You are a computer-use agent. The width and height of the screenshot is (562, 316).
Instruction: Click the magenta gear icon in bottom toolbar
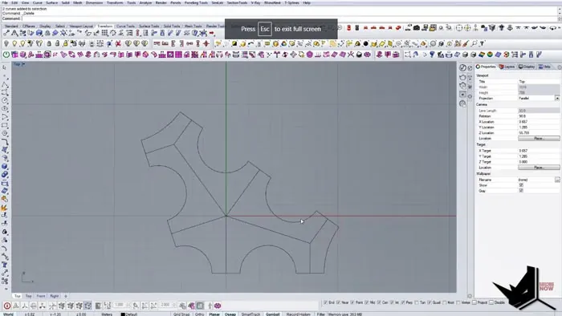pos(218,306)
